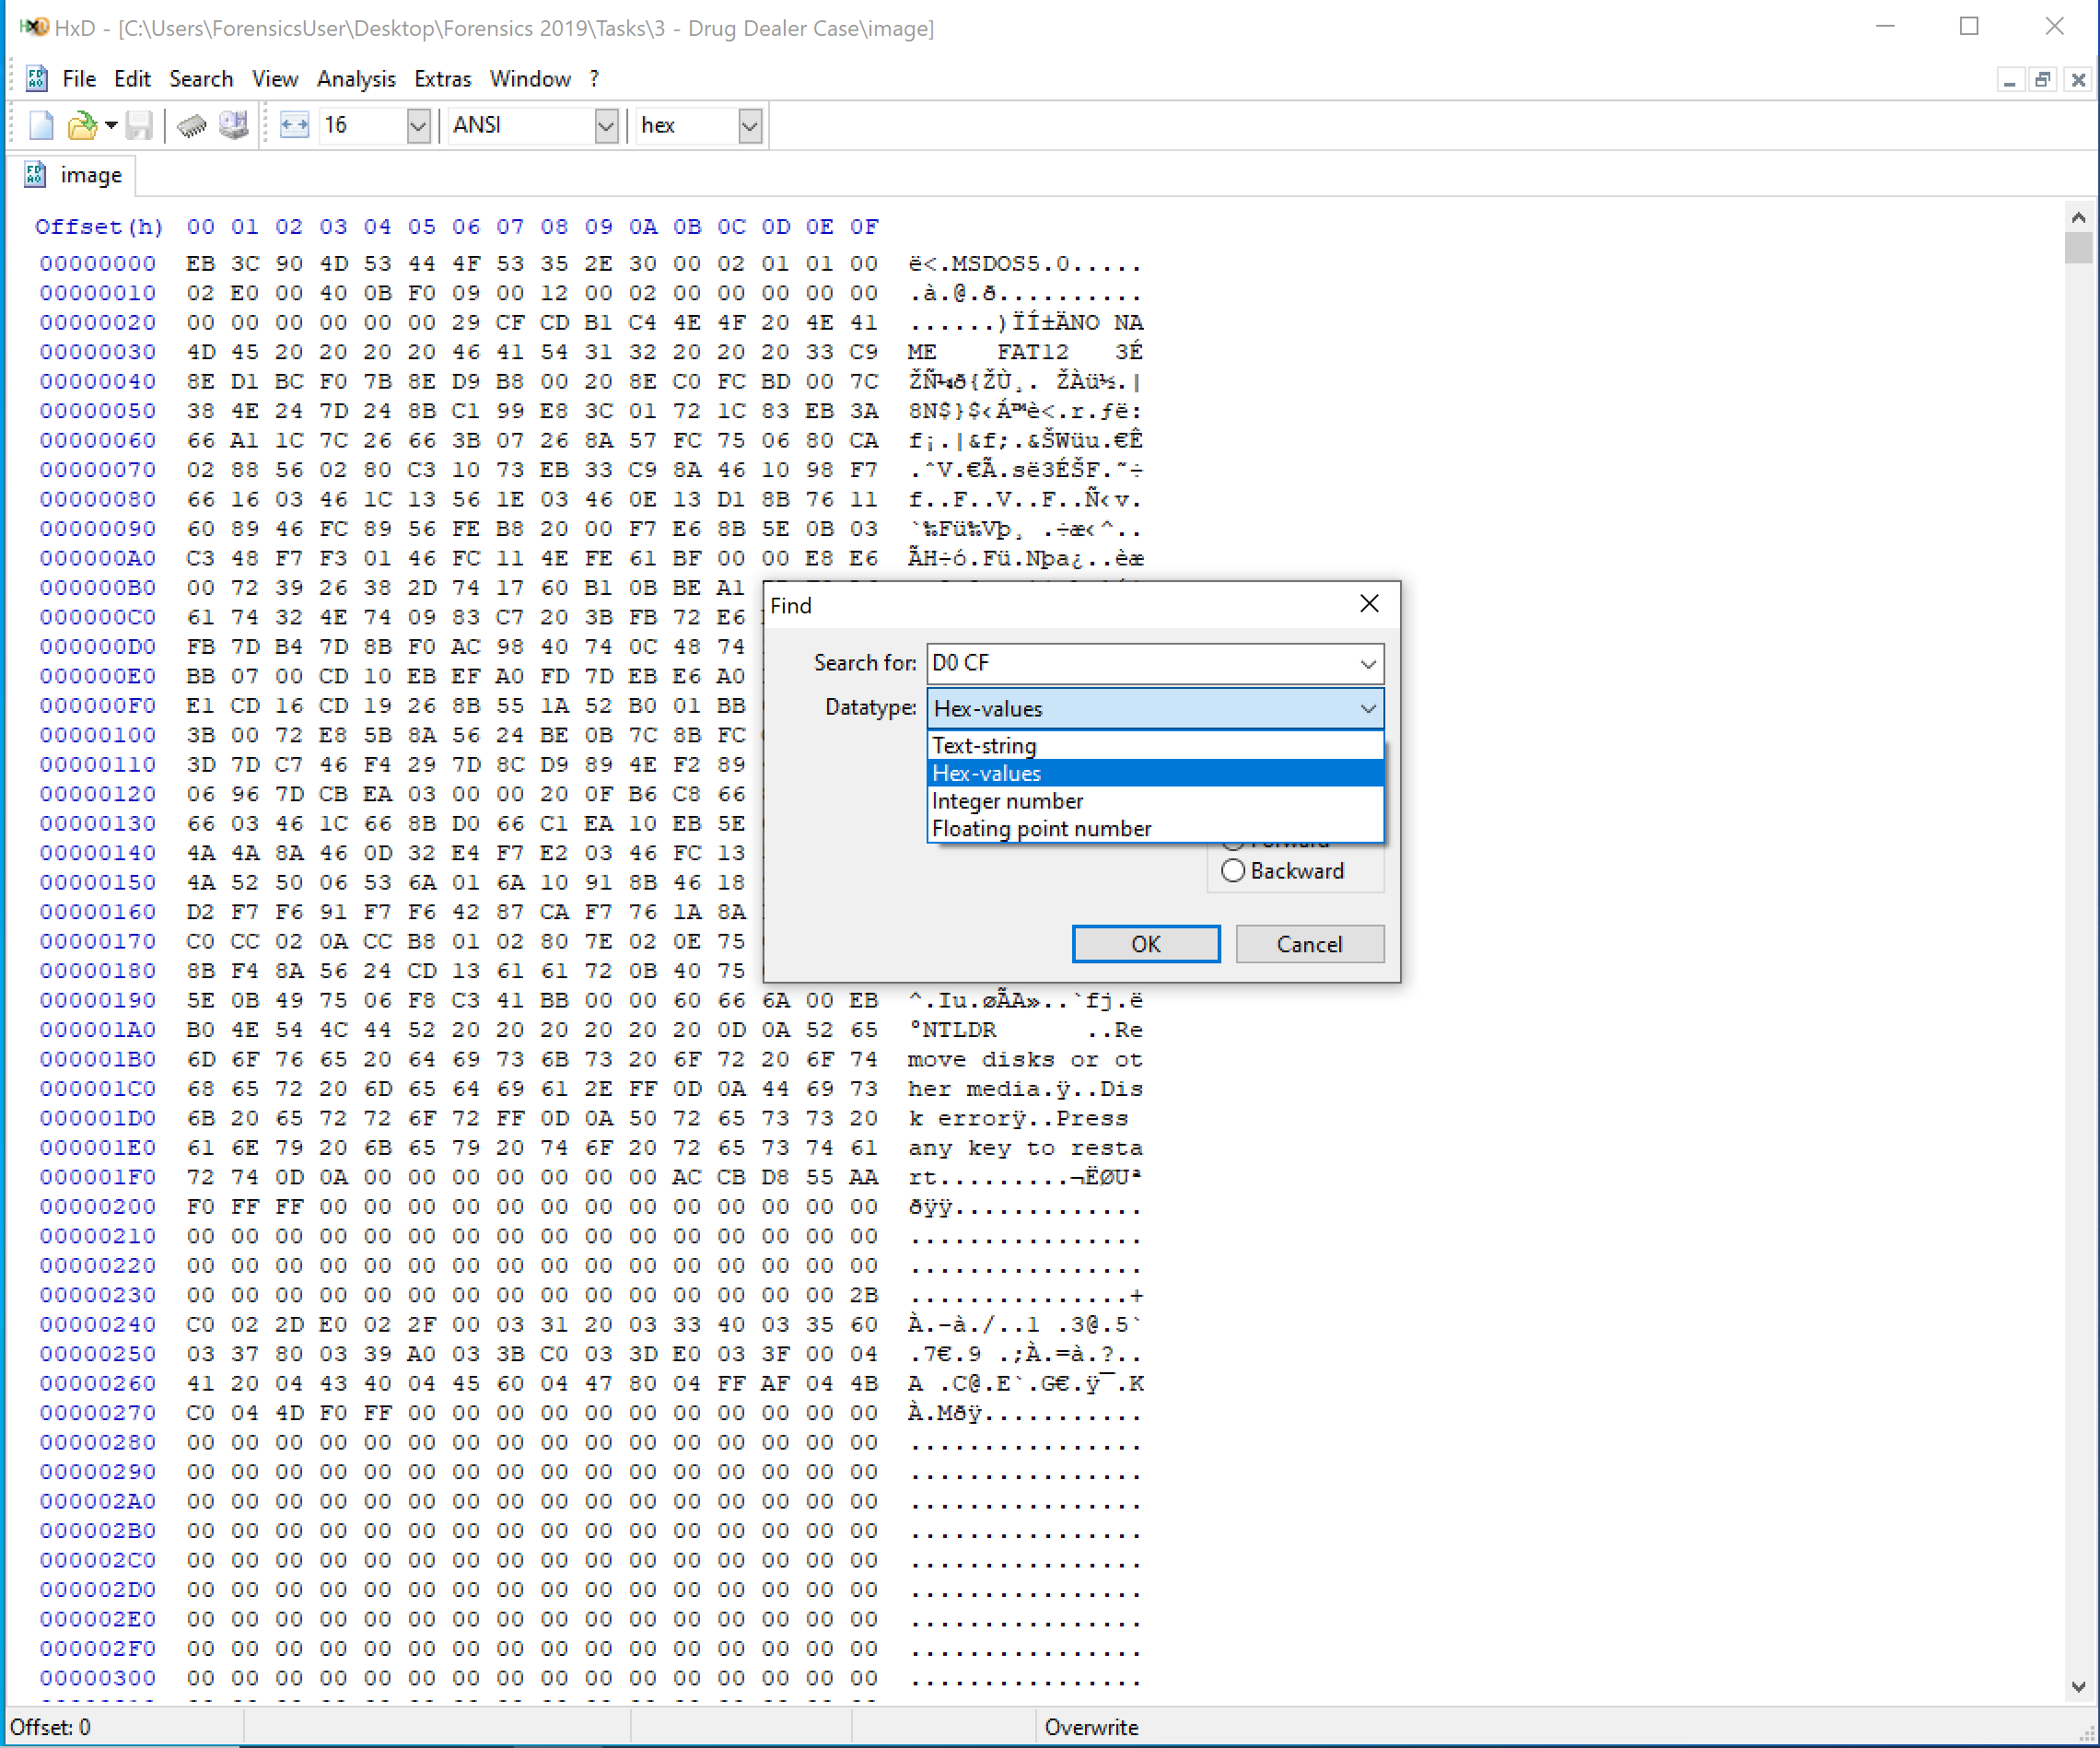Close the Find dialog with X
The width and height of the screenshot is (2100, 1748).
(1369, 604)
